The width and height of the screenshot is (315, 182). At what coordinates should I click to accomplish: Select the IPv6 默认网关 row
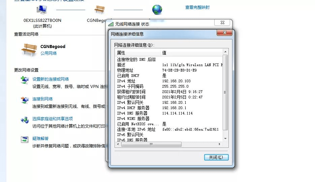click(169, 135)
